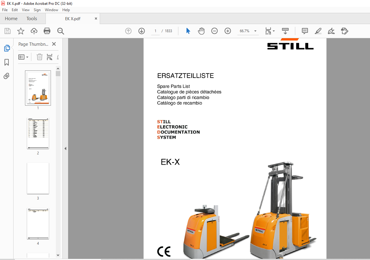Click 'Catalogue de pièces détachées' text

point(189,92)
